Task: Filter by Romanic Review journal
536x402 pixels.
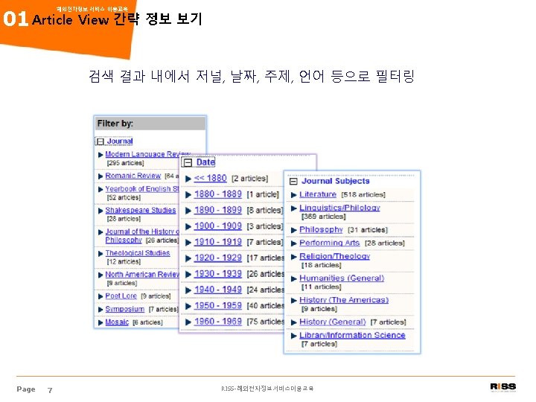Action: click(x=133, y=176)
